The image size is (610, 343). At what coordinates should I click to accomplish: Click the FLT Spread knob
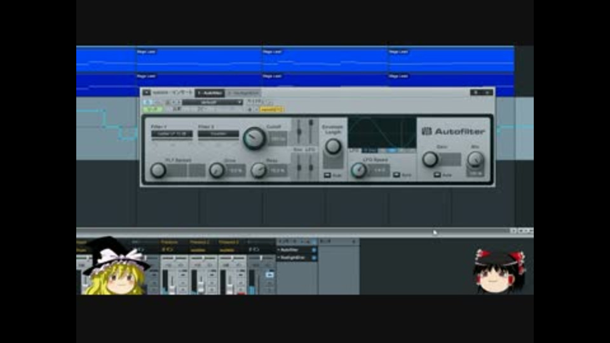pos(158,170)
